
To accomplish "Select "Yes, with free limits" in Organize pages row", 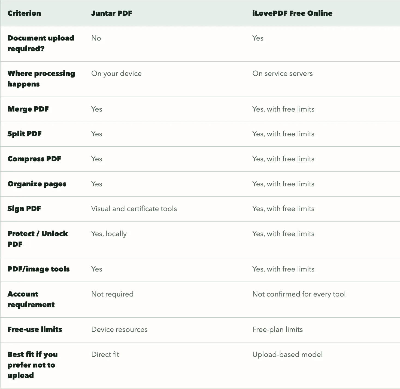I will (283, 184).
